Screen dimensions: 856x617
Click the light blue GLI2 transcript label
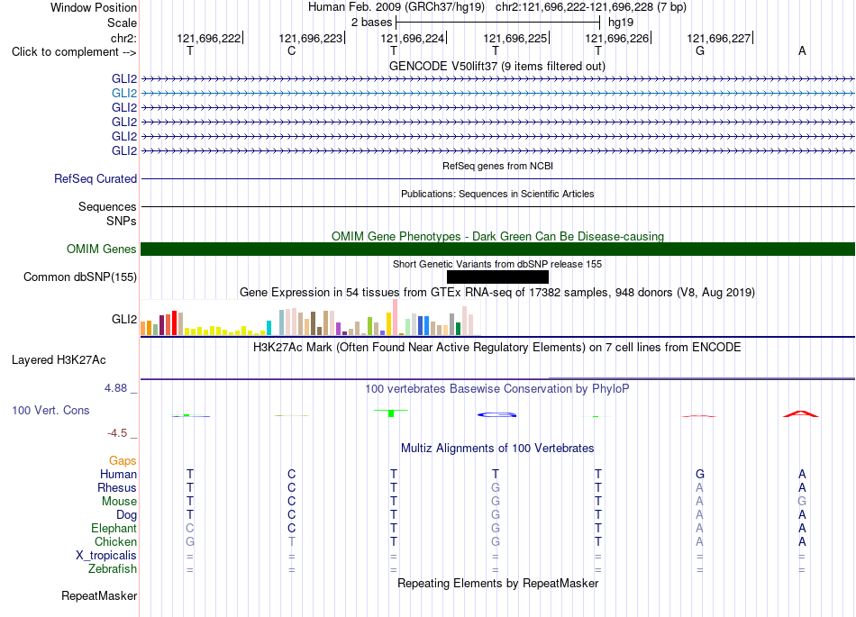124,94
